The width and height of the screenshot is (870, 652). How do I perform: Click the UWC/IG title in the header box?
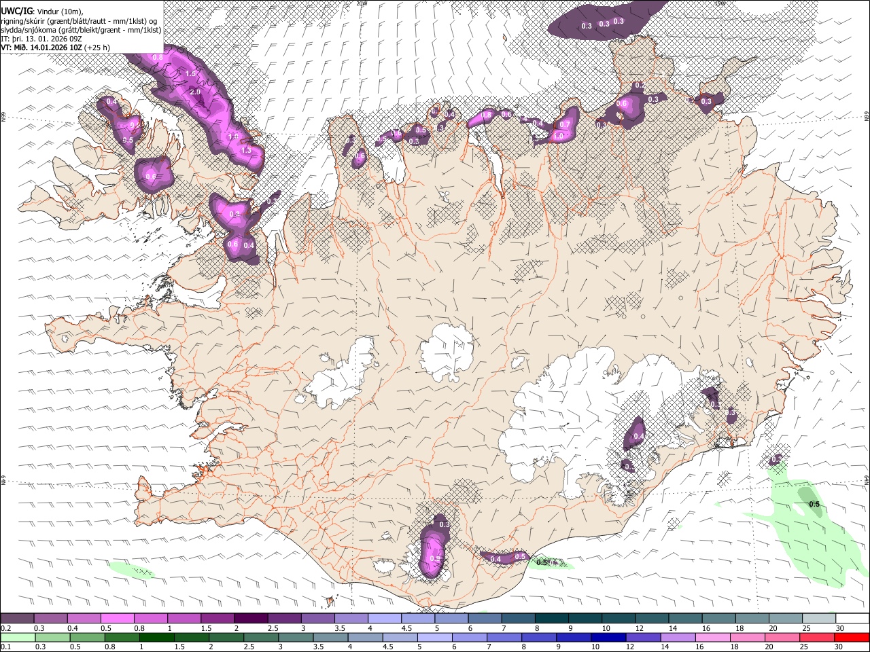tap(16, 10)
